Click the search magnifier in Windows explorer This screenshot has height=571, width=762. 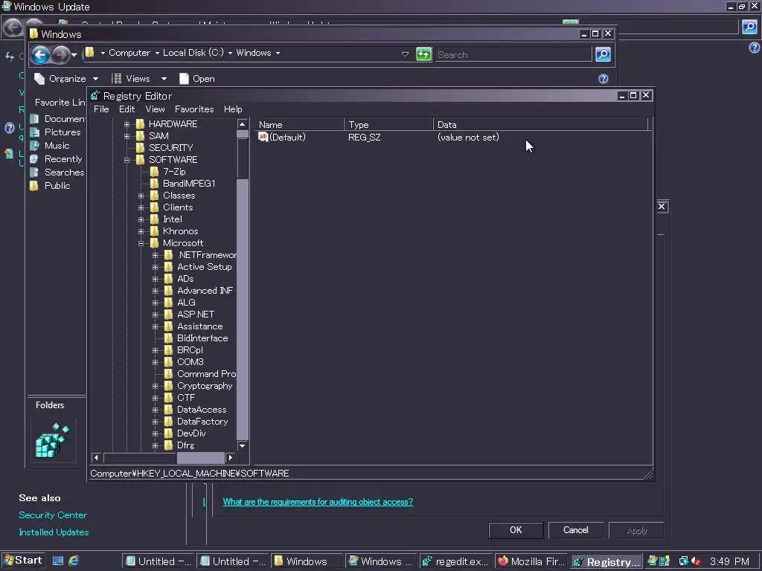point(603,54)
